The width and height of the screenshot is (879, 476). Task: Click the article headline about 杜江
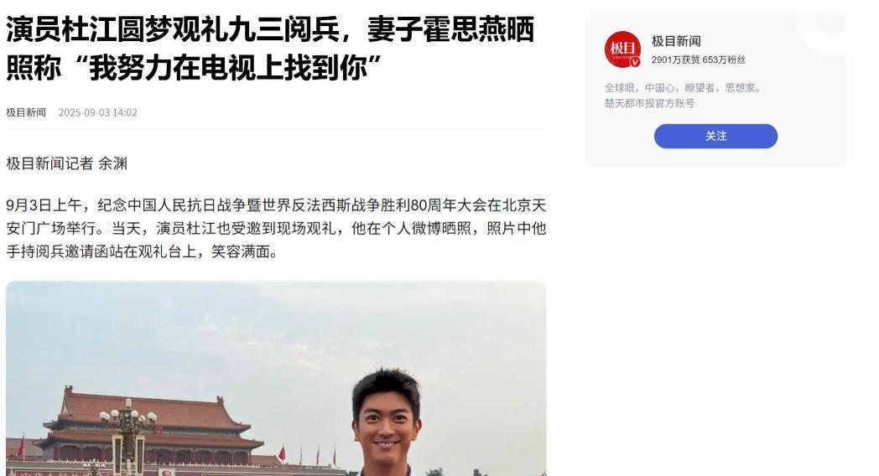tap(270, 49)
